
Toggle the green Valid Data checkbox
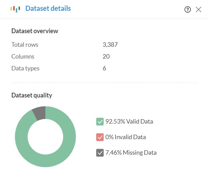click(x=100, y=122)
